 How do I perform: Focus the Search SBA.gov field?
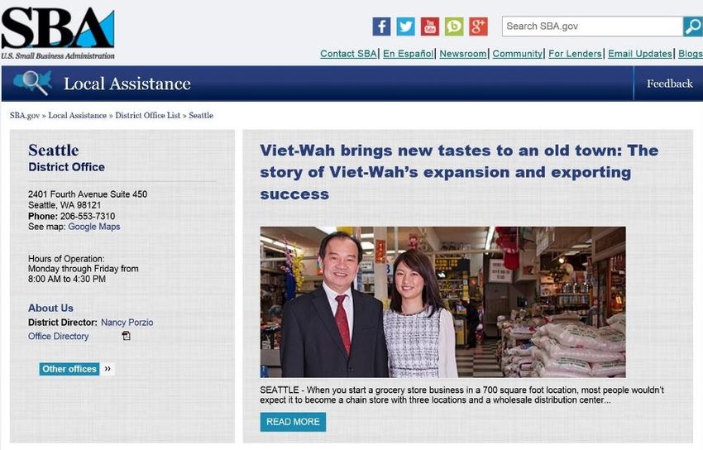coord(592,26)
